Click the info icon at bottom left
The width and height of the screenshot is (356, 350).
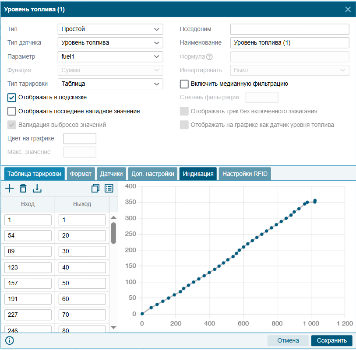pos(10,340)
